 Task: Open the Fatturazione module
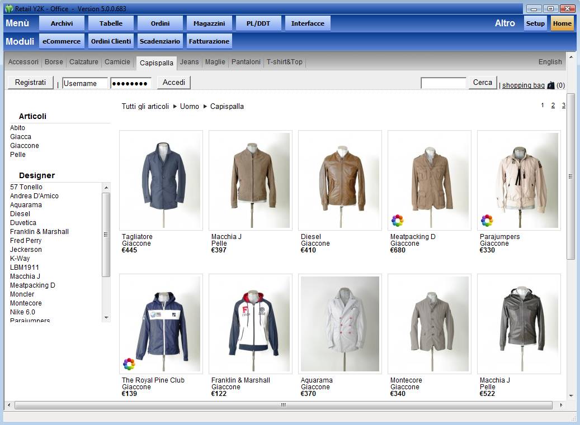pos(209,41)
